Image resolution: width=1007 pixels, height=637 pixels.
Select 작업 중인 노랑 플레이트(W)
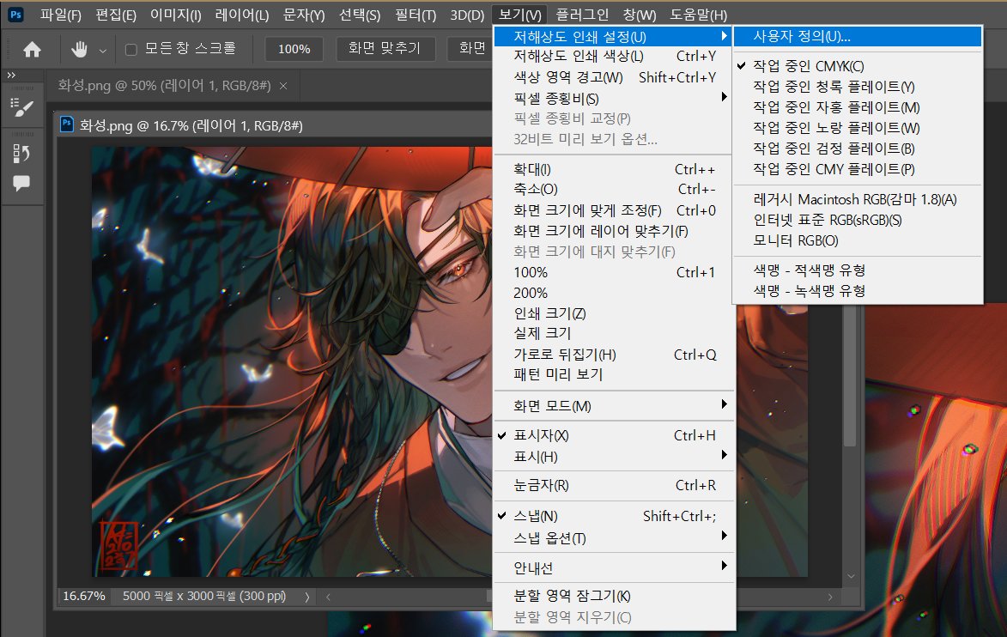pos(858,128)
